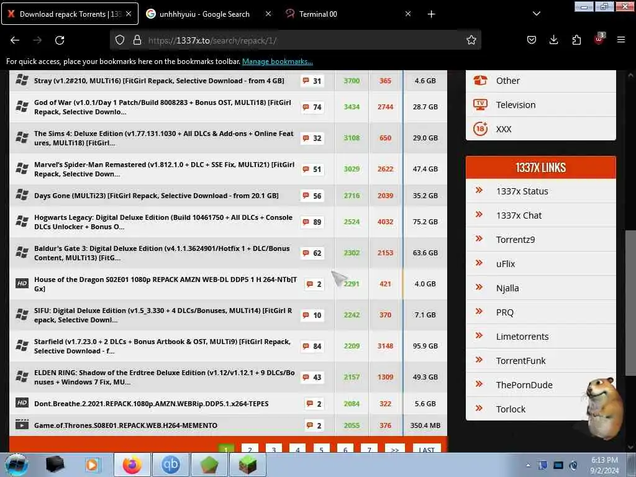The image size is (636, 477).
Task: Open House of the Dragon S02E01 torrent
Action: 165,284
